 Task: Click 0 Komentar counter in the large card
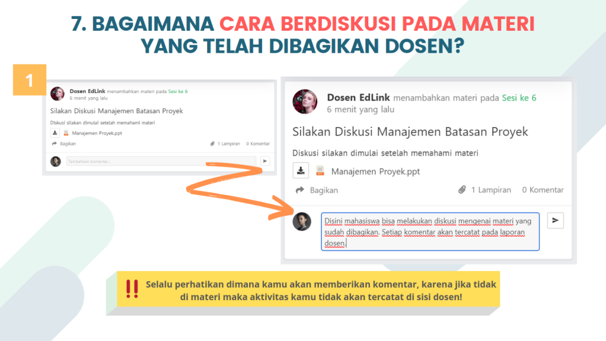(543, 190)
